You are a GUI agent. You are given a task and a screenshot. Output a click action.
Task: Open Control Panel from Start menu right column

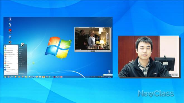[21, 60]
